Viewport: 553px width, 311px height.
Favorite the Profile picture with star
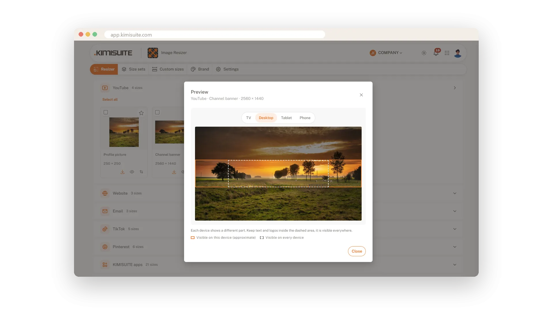point(141,113)
